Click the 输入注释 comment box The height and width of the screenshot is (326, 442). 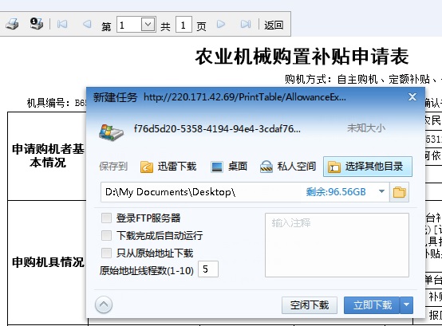coord(337,245)
